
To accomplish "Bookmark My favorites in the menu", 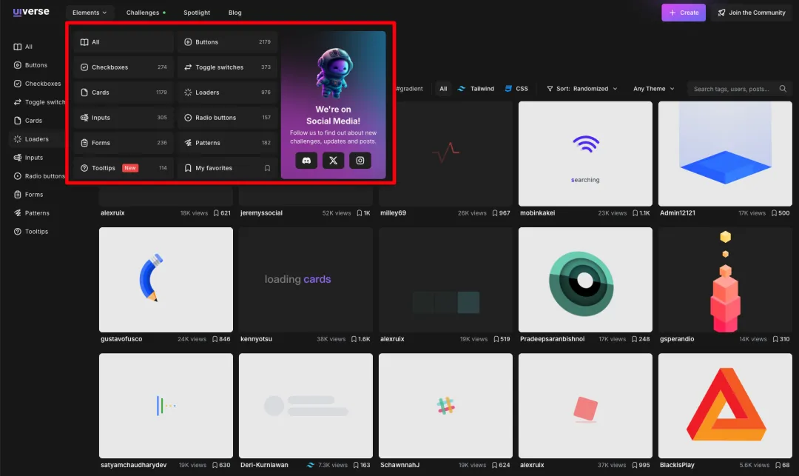I will coord(266,167).
